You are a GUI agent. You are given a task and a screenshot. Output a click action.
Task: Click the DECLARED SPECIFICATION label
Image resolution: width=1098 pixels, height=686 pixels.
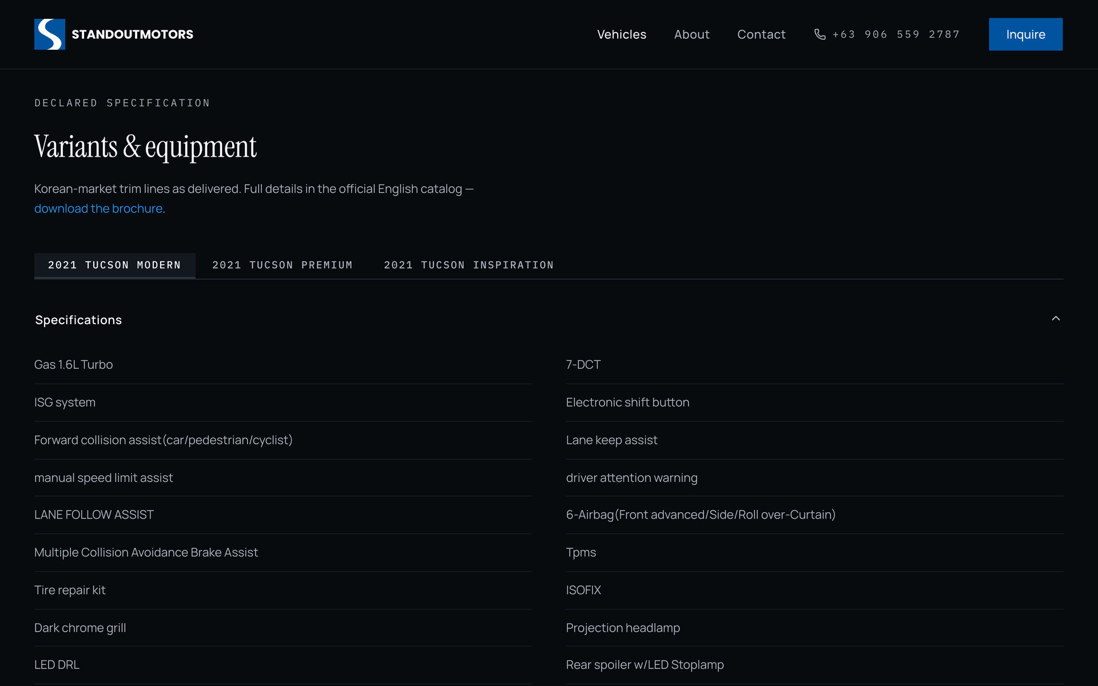pos(122,103)
